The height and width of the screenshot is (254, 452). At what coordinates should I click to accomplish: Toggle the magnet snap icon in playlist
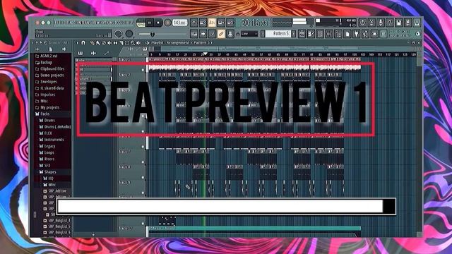point(83,43)
